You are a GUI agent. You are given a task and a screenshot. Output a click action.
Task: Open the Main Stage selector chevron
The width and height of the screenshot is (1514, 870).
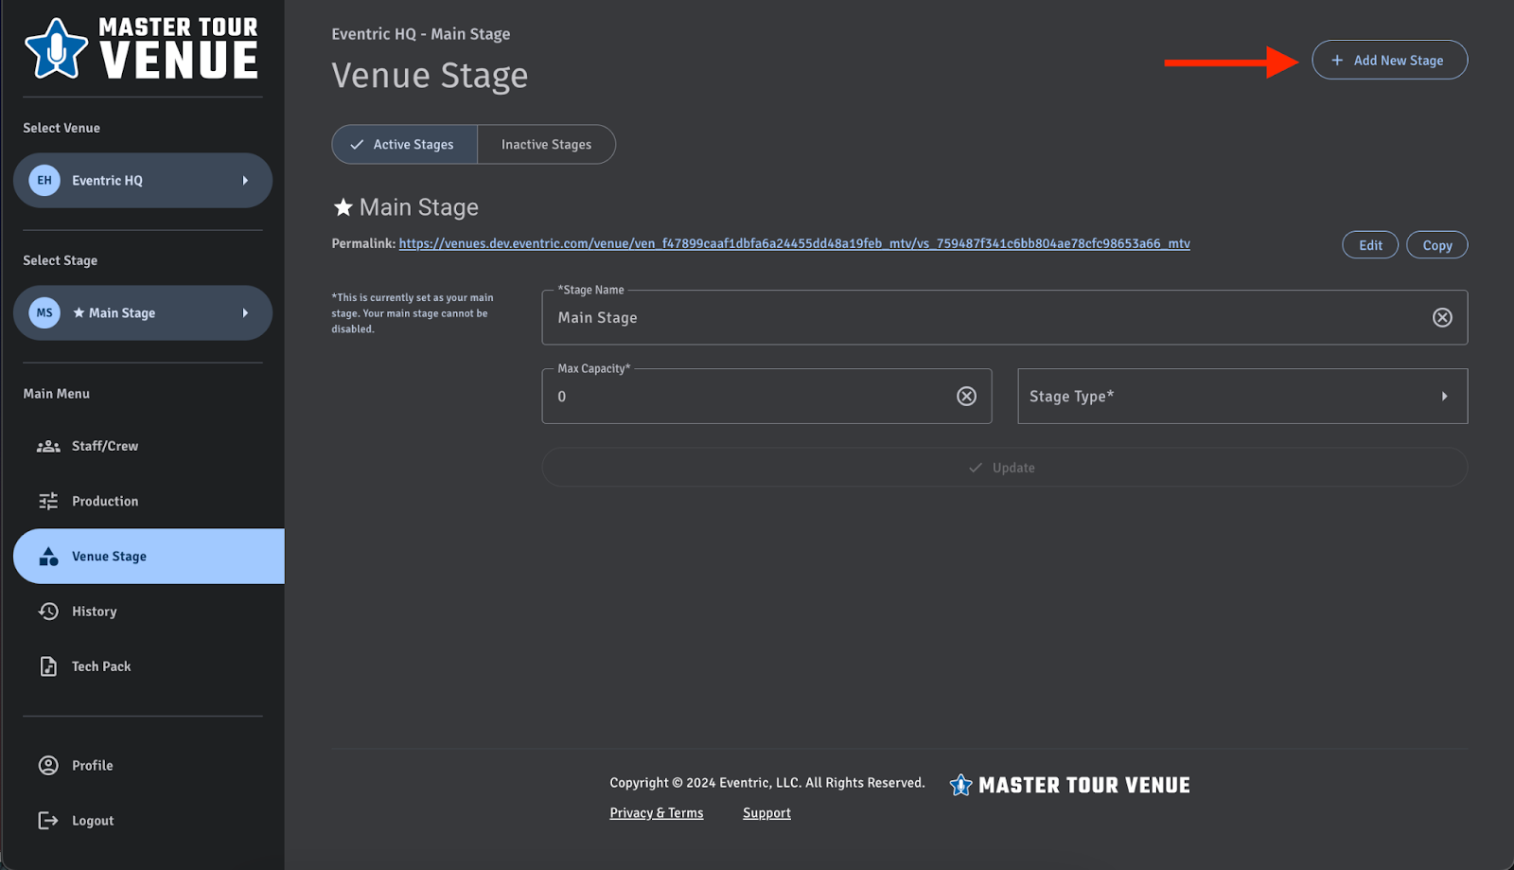246,312
